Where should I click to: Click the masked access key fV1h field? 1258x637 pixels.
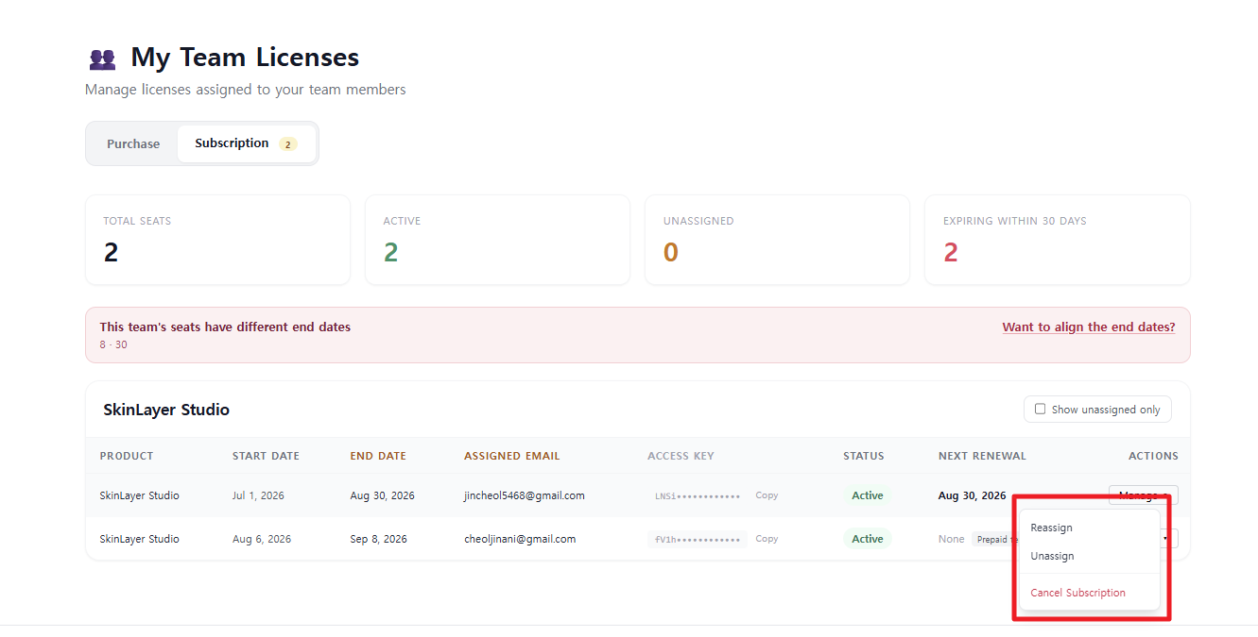(698, 539)
